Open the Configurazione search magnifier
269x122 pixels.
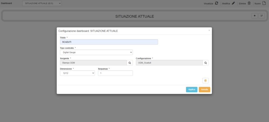pos(205,63)
